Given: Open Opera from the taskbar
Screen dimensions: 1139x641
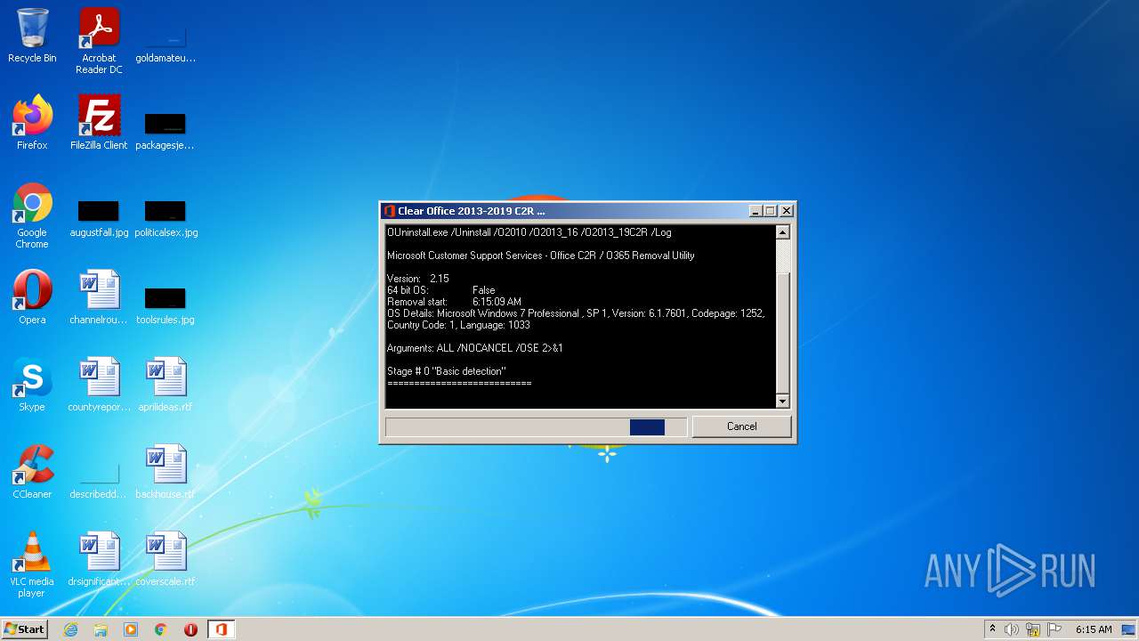Looking at the screenshot, I should (x=190, y=629).
